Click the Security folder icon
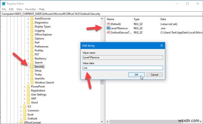The width and height of the screenshot is (203, 124). click(x=32, y=66)
